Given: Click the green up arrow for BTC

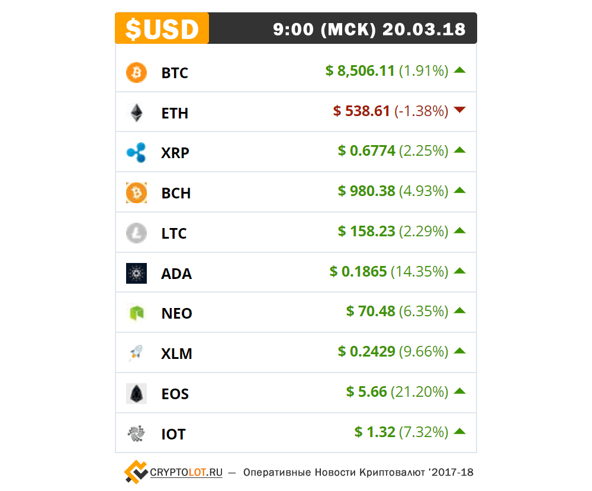Looking at the screenshot, I should pos(459,70).
